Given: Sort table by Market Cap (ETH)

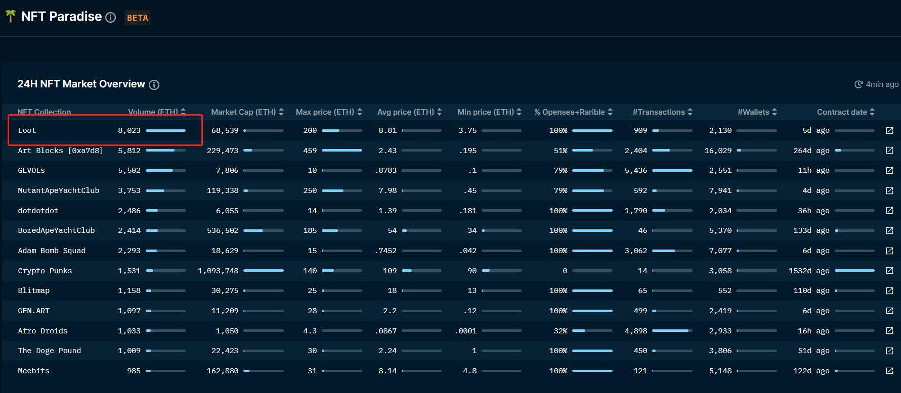Looking at the screenshot, I should [x=247, y=112].
